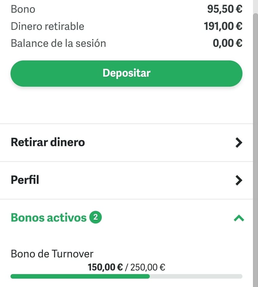Image resolution: width=258 pixels, height=287 pixels.
Task: Click the Balance de la sesión label
Action: [x=58, y=43]
